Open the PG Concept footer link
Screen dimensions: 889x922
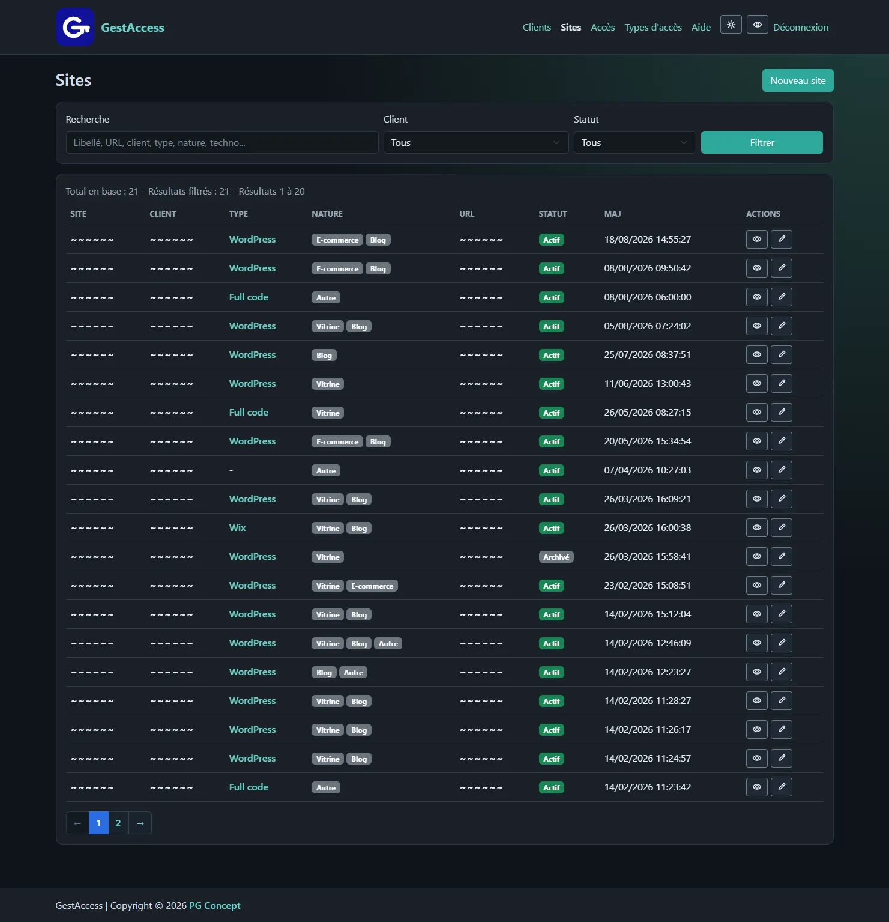(215, 905)
